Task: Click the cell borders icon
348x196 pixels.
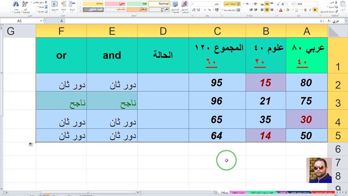Action: click(x=297, y=10)
